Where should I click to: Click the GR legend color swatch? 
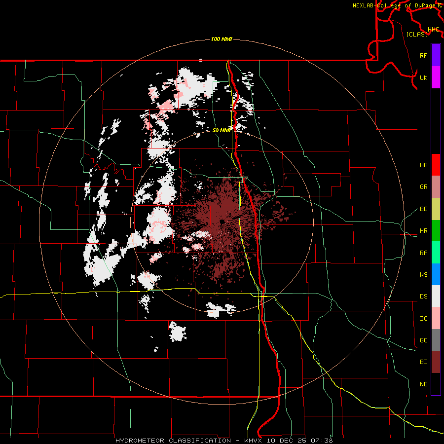point(436,187)
